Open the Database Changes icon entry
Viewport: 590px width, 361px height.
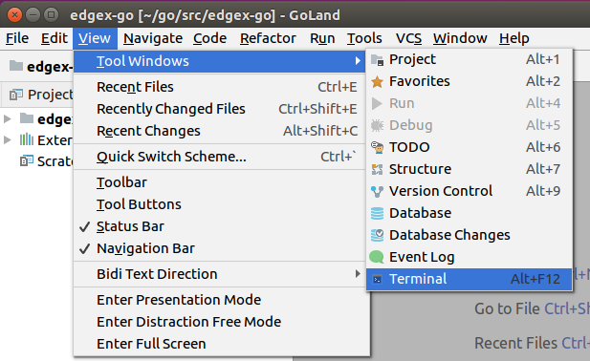(377, 236)
